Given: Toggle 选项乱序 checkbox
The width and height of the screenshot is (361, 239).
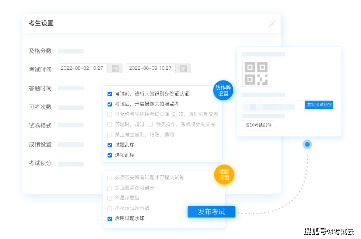Looking at the screenshot, I should (x=110, y=155).
